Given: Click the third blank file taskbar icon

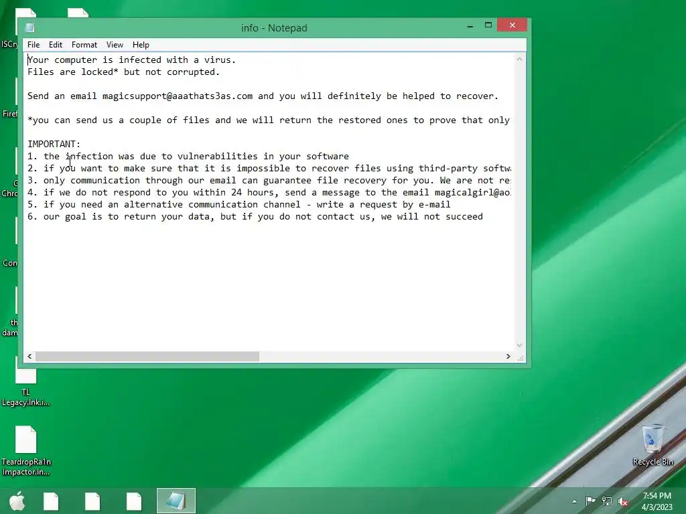Looking at the screenshot, I should pyautogui.click(x=134, y=501).
